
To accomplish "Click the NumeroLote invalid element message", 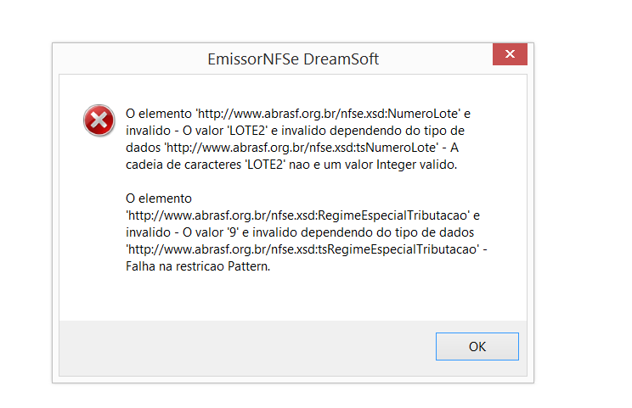I will (x=298, y=139).
